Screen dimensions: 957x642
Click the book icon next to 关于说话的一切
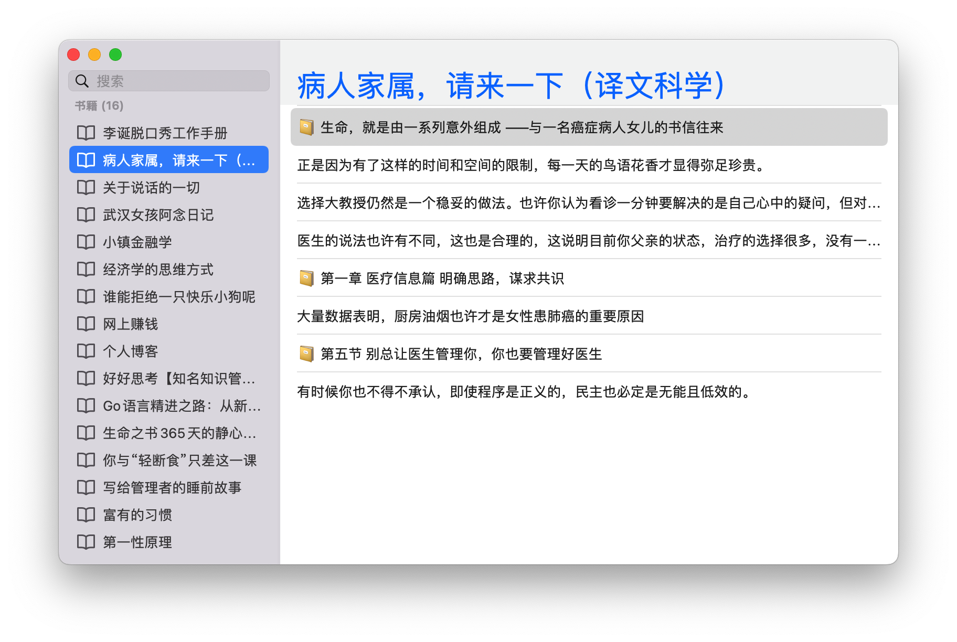tap(86, 187)
